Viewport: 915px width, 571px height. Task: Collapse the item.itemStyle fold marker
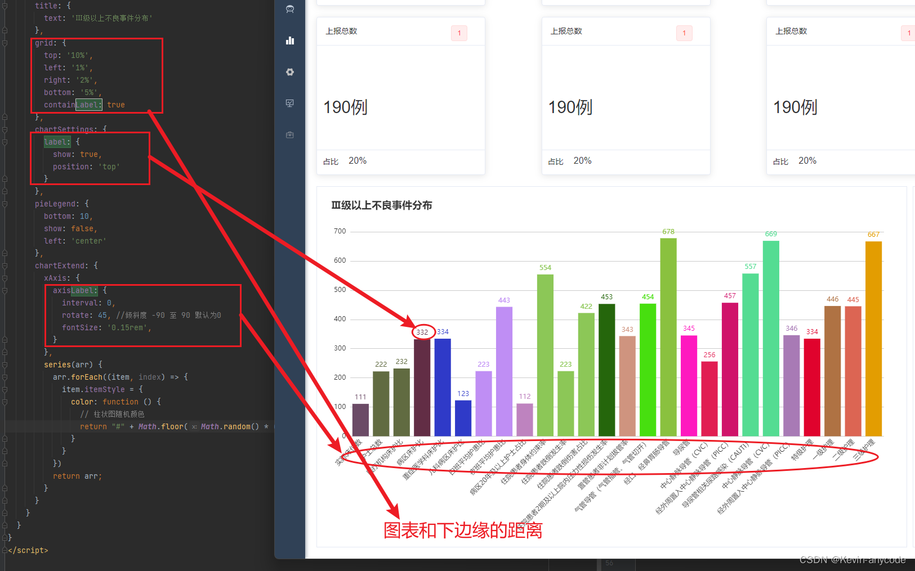click(x=5, y=389)
